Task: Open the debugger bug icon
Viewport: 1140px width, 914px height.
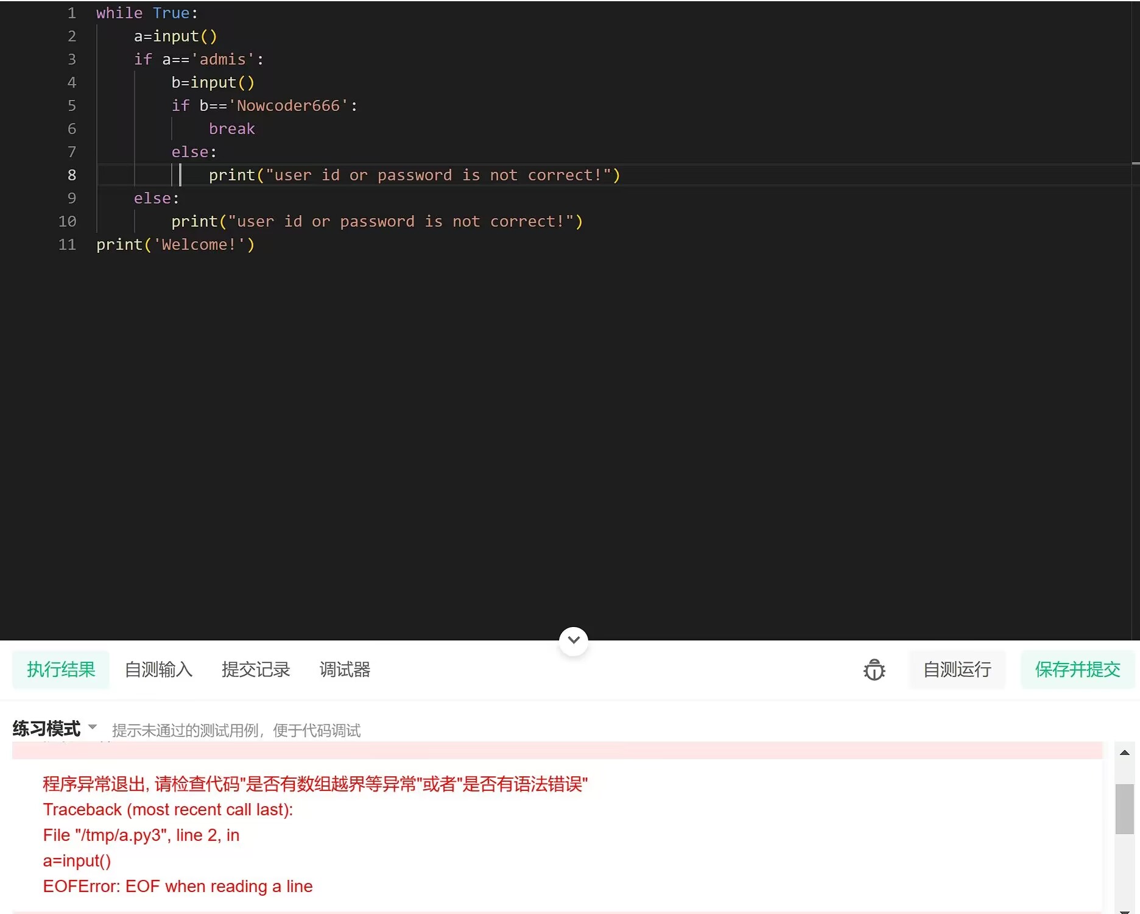Action: tap(874, 670)
